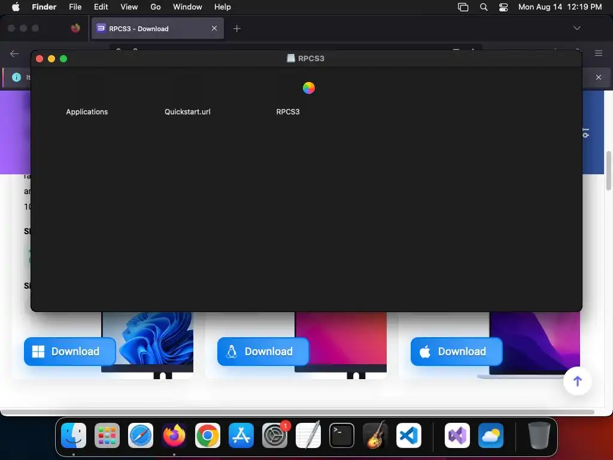Click the scroll-to-top arrow button
Screen dimensions: 613x460
[578, 381]
